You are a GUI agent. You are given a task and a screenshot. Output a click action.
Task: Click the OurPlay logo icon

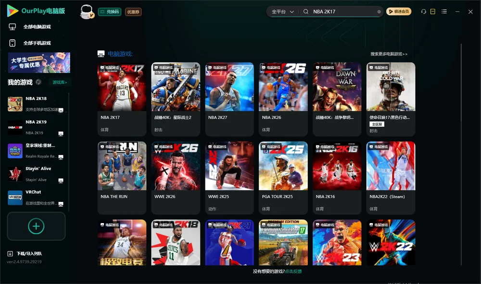tap(13, 11)
